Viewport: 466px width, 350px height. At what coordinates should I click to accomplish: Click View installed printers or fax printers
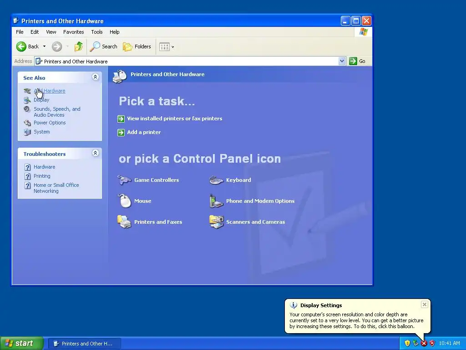click(175, 118)
